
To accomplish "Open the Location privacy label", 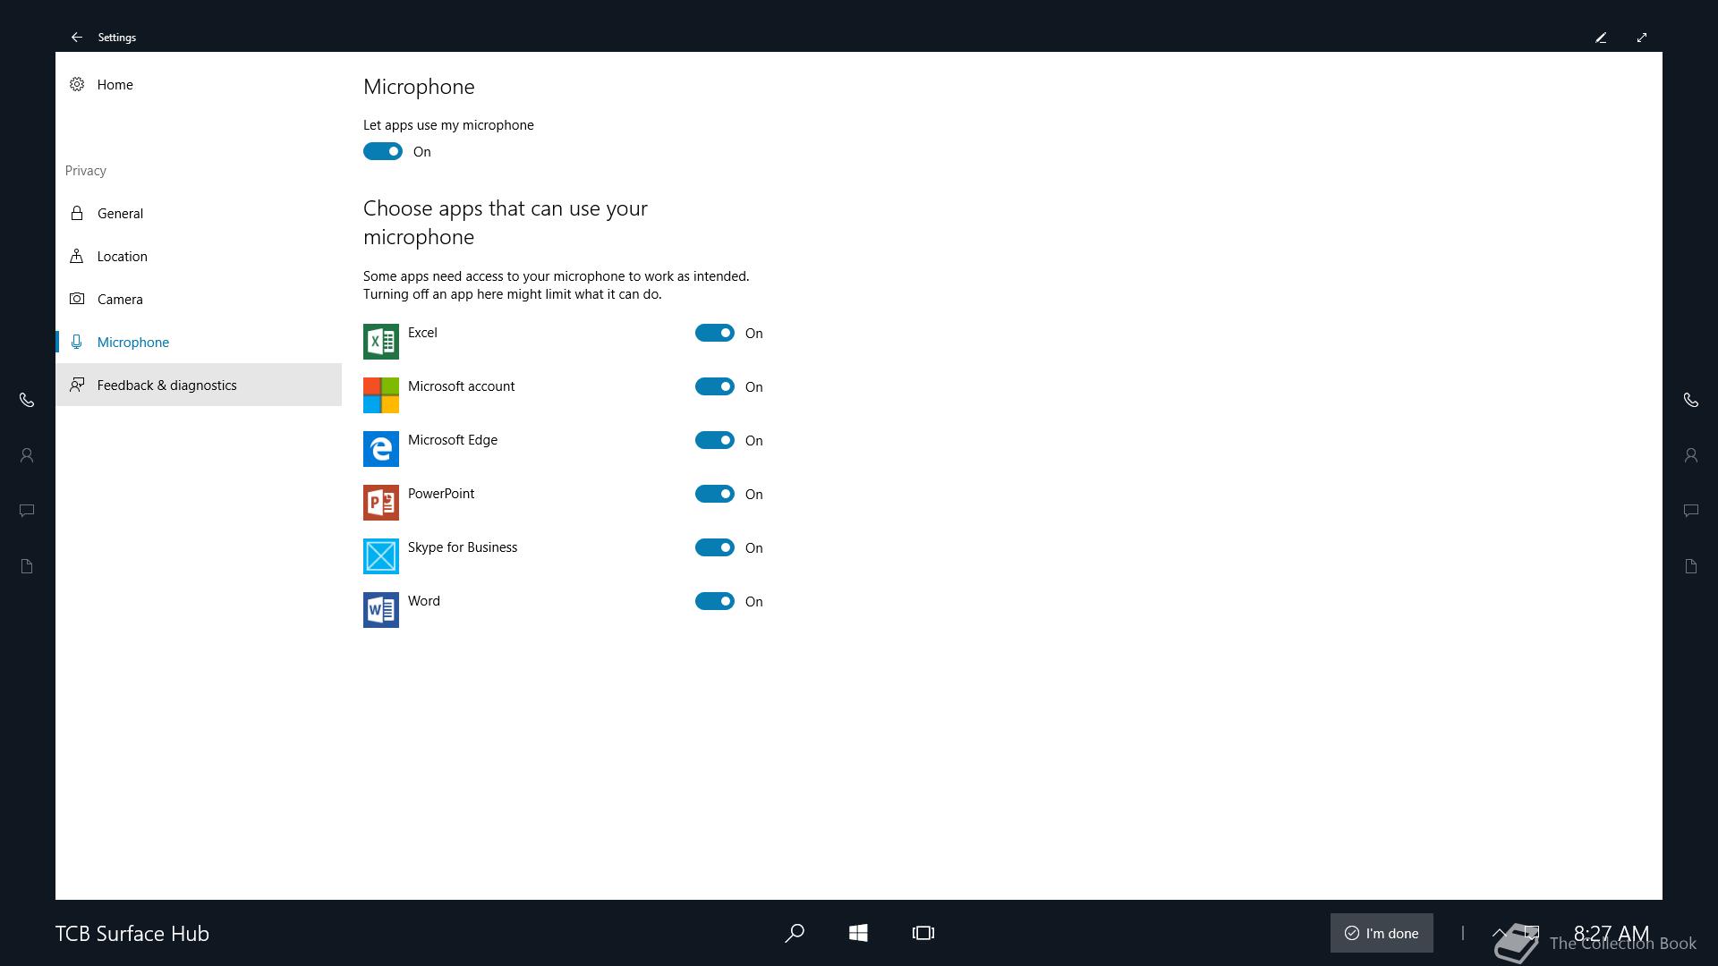I will 123,256.
